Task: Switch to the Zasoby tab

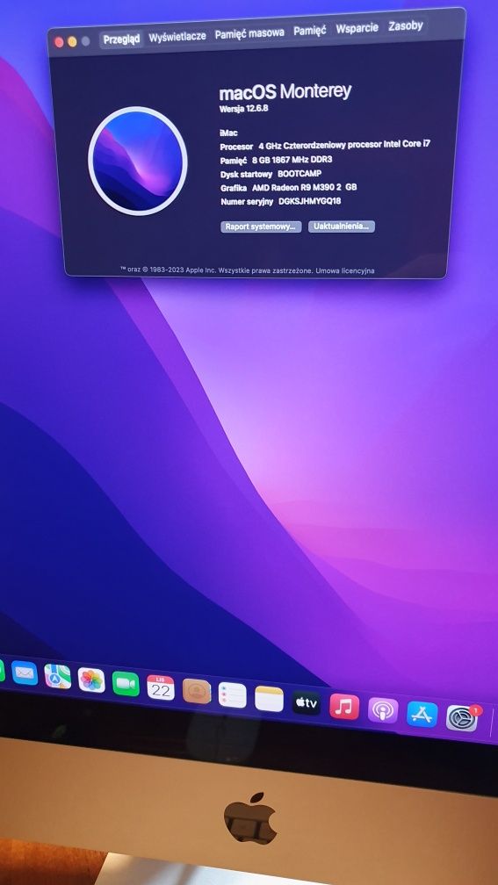Action: pos(406,26)
